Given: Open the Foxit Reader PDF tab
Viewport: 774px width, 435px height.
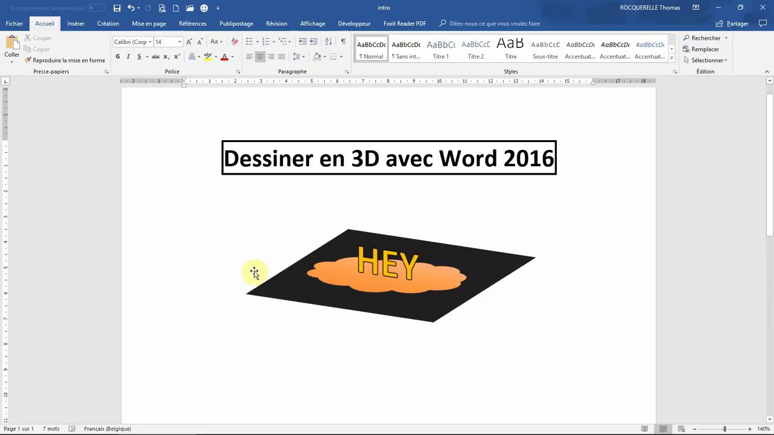Looking at the screenshot, I should click(405, 24).
